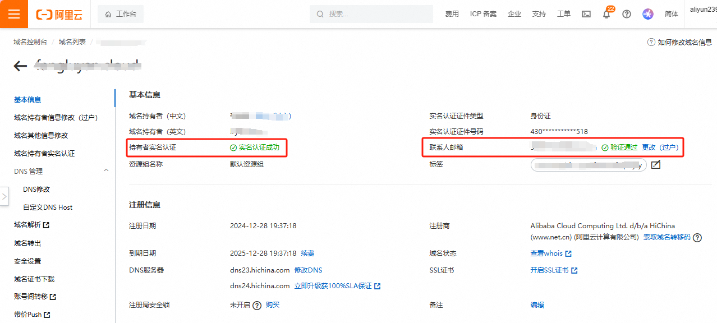The width and height of the screenshot is (717, 323).
Task: Open the help question mark icon in header
Action: coord(627,14)
